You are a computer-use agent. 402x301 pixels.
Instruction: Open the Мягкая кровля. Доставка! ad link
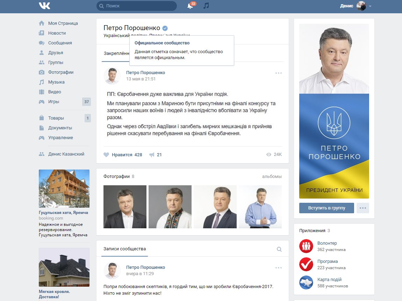pos(54,294)
